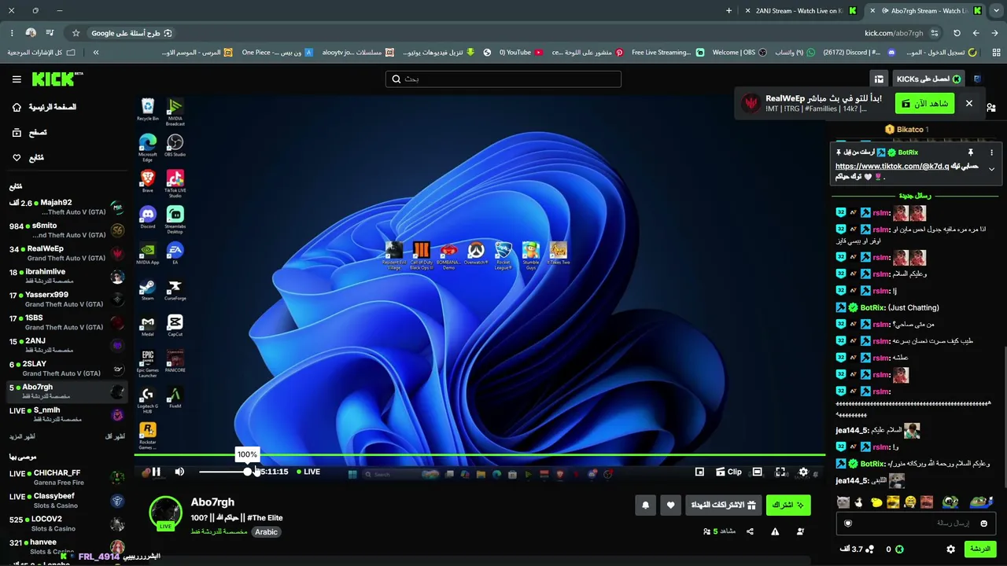Expand the pinned BotRix message
Image resolution: width=1007 pixels, height=566 pixels.
991,169
